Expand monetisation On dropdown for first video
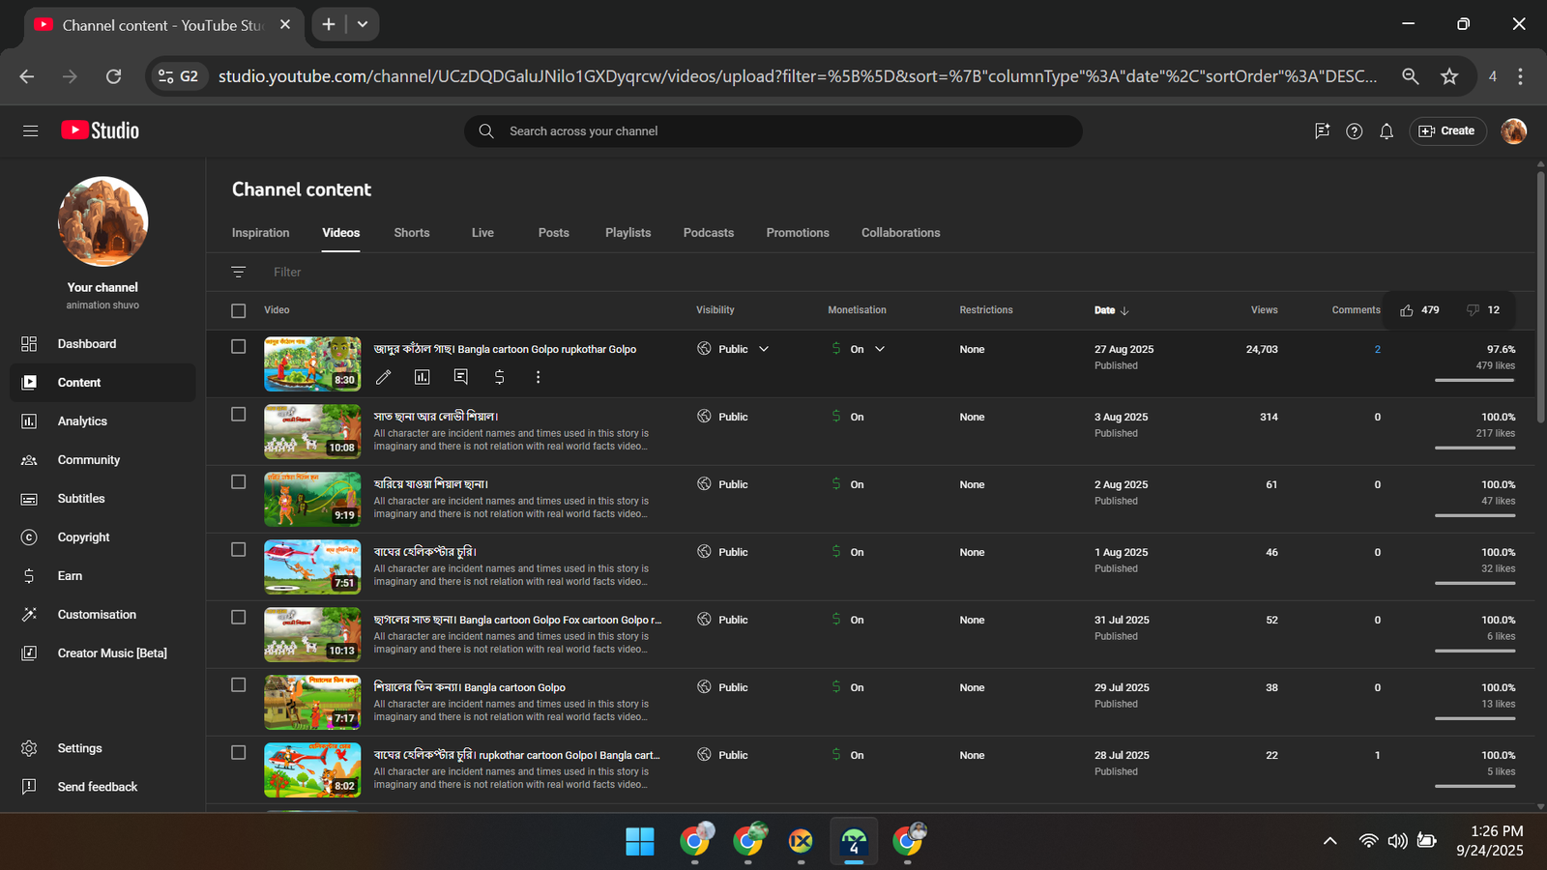 pos(880,349)
